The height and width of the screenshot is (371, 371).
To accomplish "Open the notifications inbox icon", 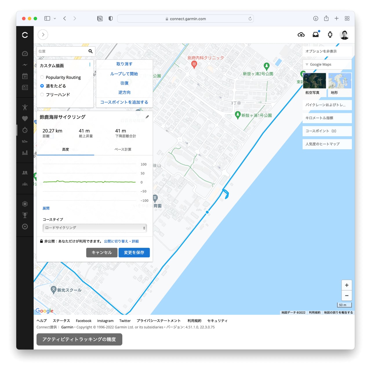I will point(316,35).
